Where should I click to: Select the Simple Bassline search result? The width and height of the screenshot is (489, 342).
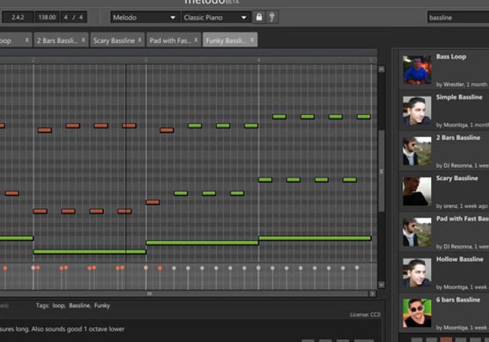point(459,98)
